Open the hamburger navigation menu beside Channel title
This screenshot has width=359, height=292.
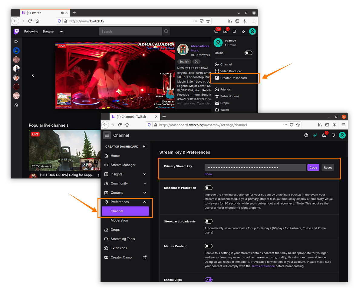click(x=107, y=135)
